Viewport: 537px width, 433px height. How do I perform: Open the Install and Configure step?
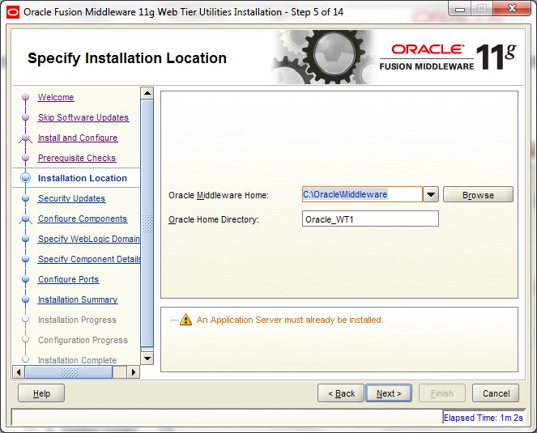coord(78,138)
